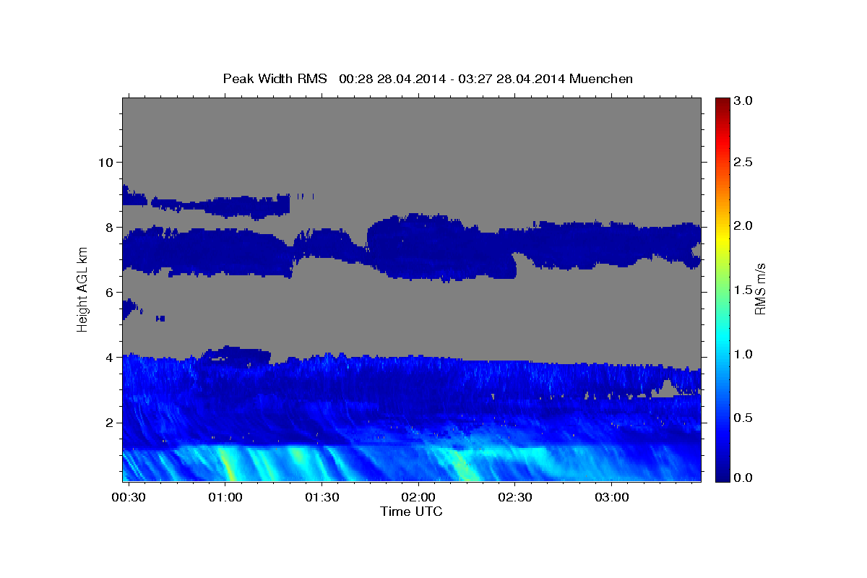Viewport: 867px width, 578px height.
Task: Click the 02:00 time tick label
Action: [419, 498]
